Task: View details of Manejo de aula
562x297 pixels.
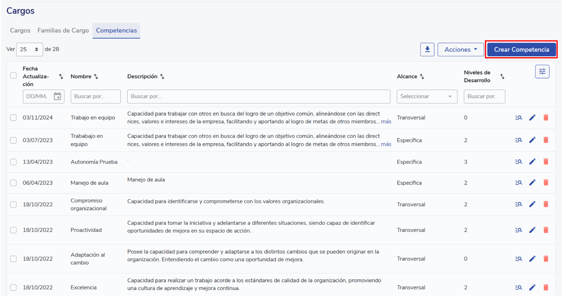Action: tap(518, 183)
